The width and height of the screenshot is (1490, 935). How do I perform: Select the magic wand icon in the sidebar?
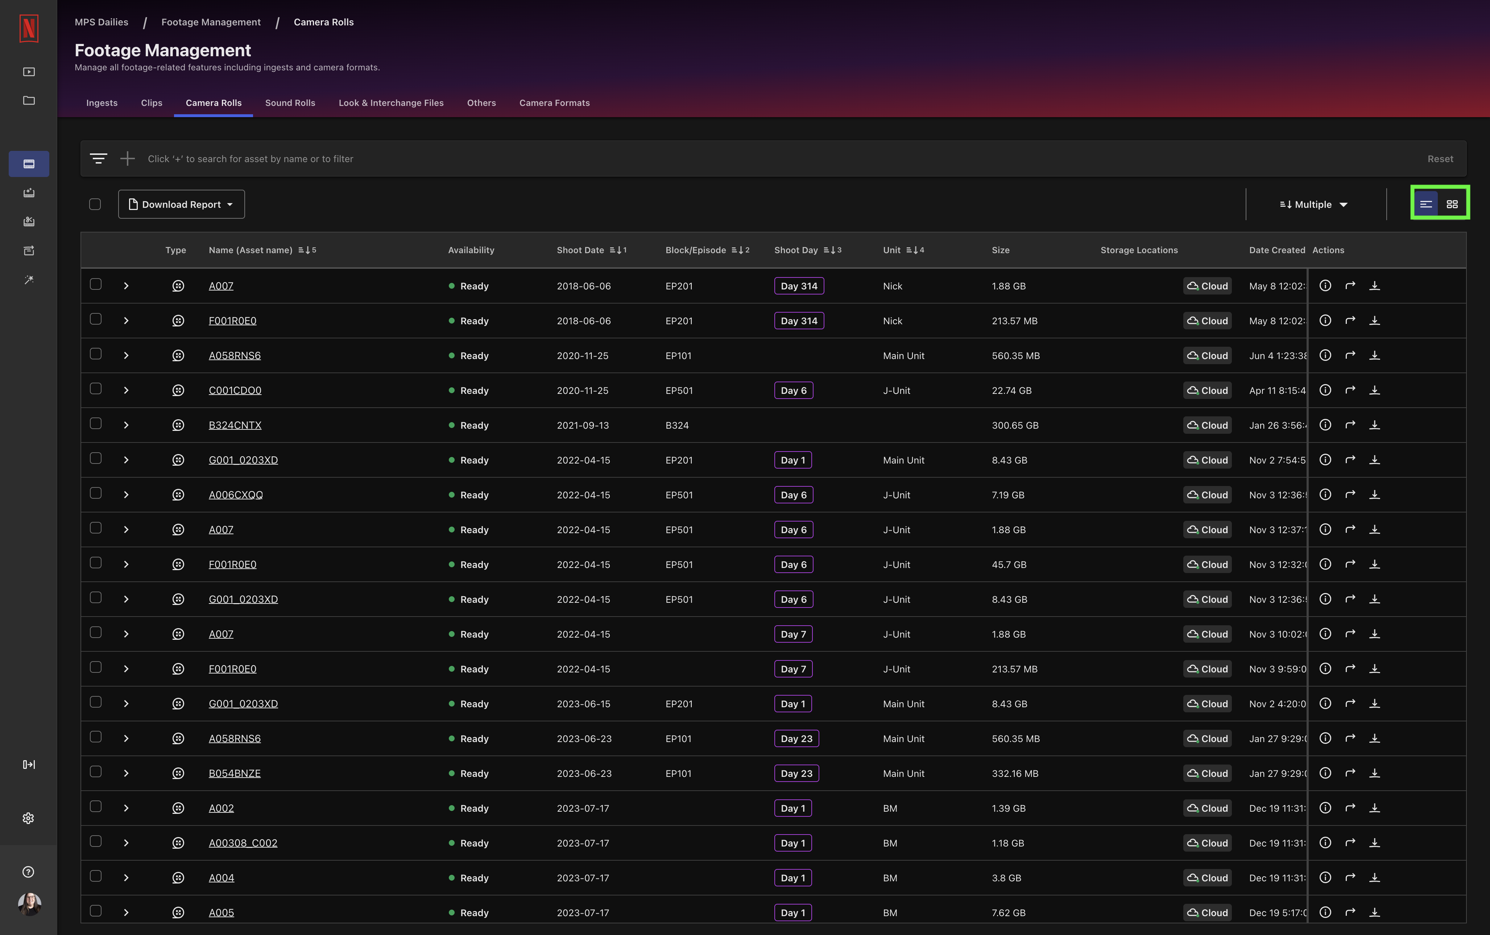click(x=28, y=280)
